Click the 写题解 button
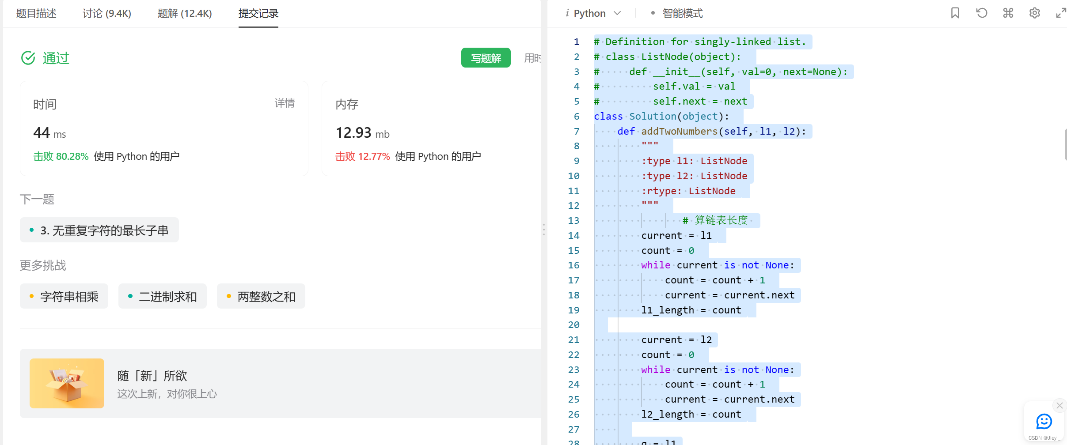1067x445 pixels. click(485, 57)
